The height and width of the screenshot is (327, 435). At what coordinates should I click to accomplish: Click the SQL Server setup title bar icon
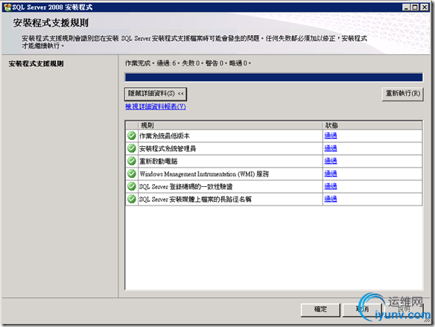tap(7, 7)
